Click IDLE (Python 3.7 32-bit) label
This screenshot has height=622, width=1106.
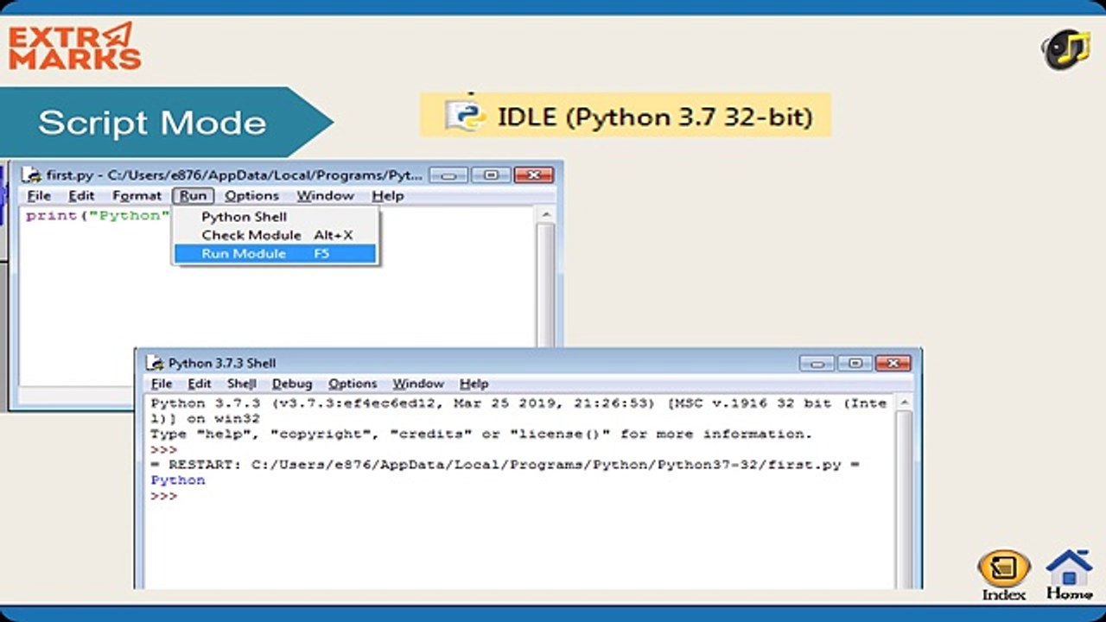656,116
